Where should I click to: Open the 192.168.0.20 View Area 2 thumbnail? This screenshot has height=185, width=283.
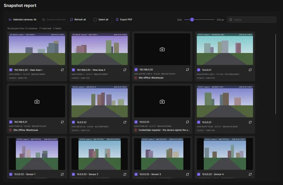99,49
